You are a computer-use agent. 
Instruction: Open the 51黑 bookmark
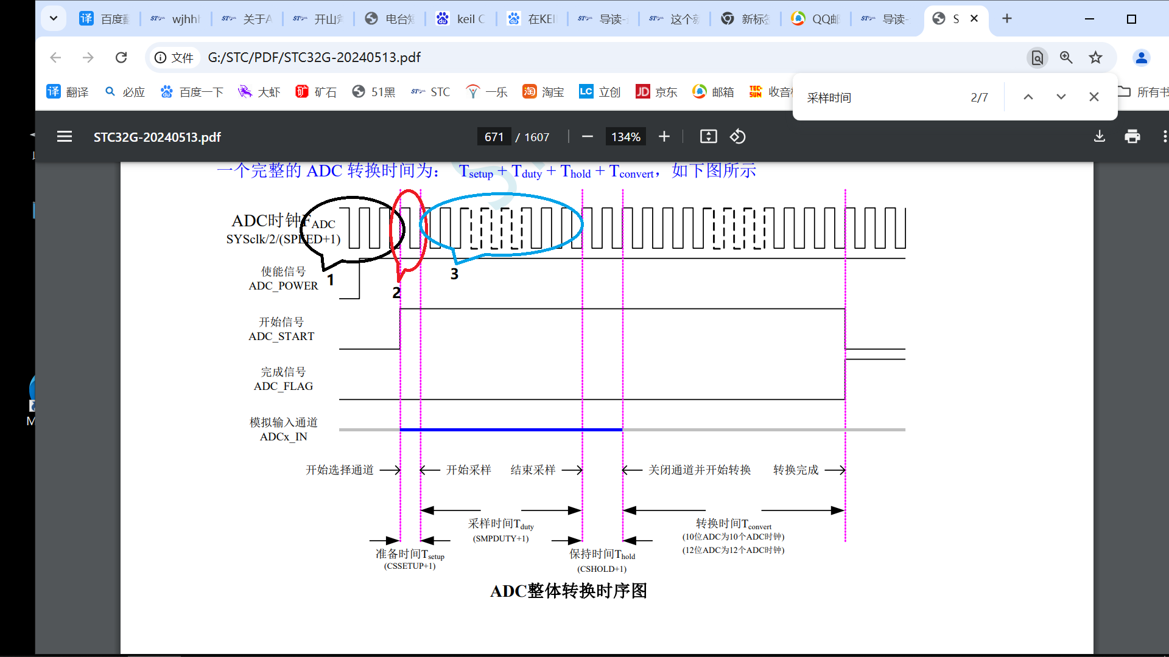coord(374,92)
